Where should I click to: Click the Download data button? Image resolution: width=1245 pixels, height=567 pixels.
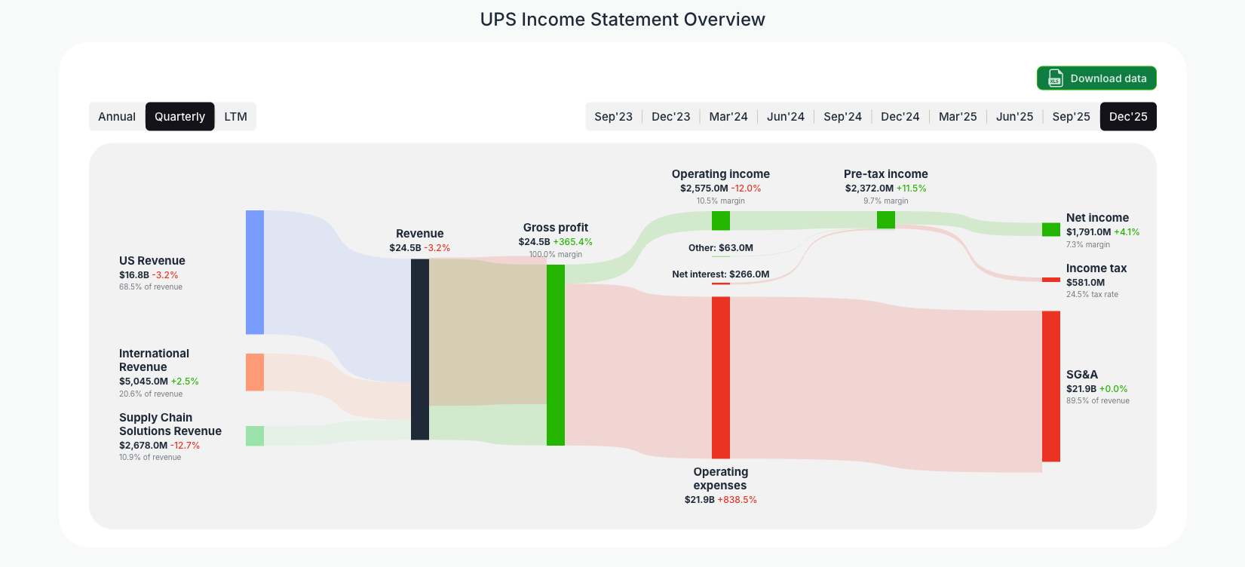[1096, 78]
